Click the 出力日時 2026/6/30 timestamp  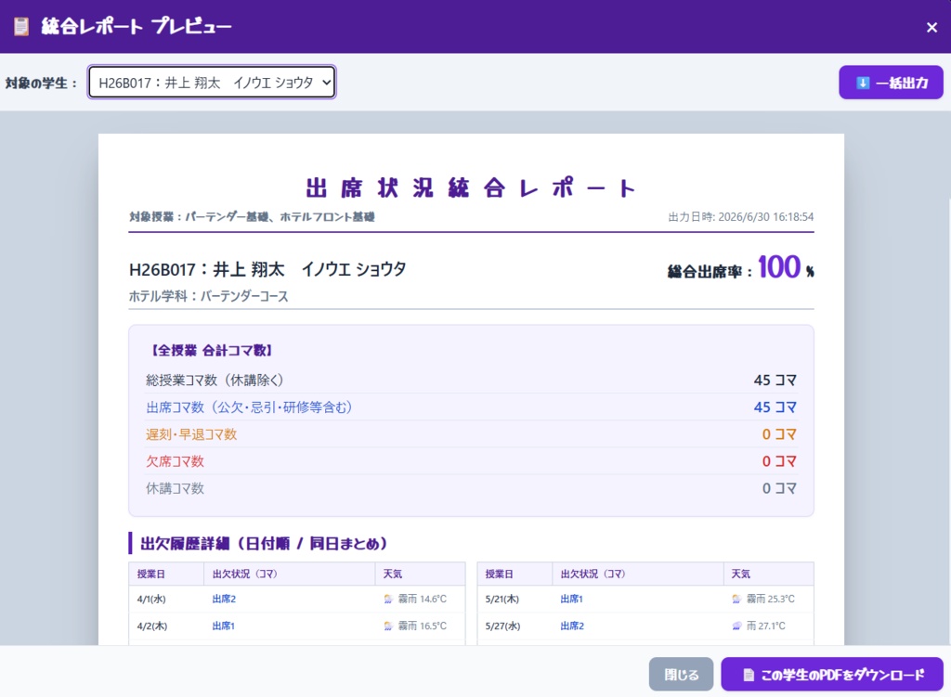pos(740,217)
